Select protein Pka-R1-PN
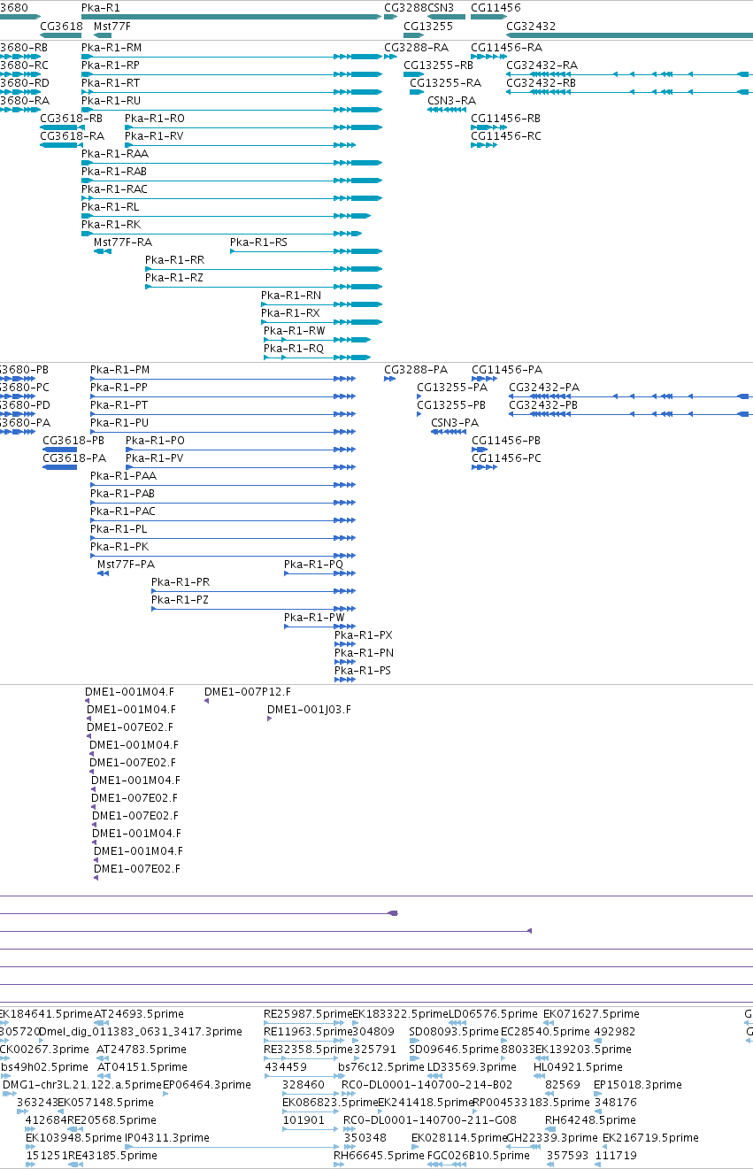The width and height of the screenshot is (753, 1169). (365, 653)
